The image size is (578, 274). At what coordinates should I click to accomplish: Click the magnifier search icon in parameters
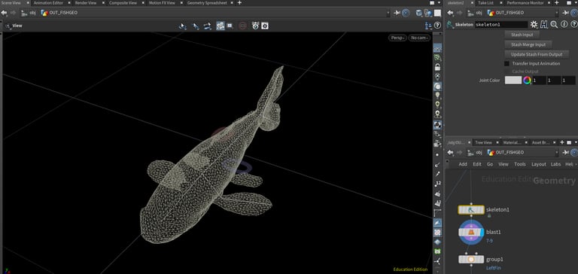(x=554, y=25)
